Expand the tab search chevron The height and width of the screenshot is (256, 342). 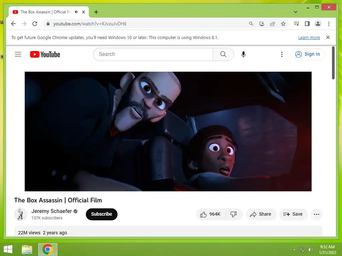(x=295, y=12)
